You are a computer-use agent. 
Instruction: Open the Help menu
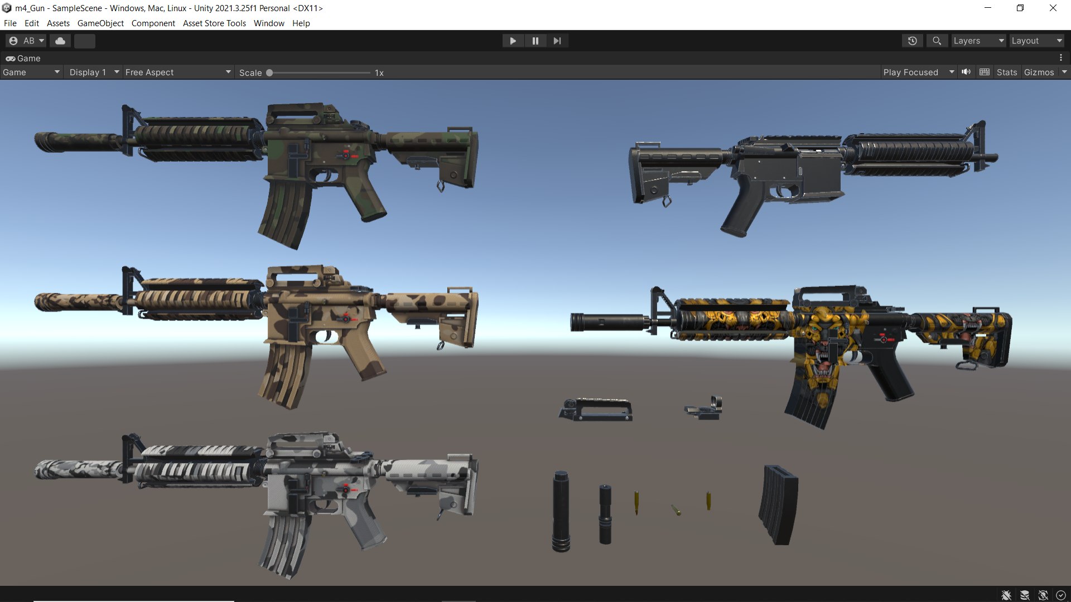[301, 23]
